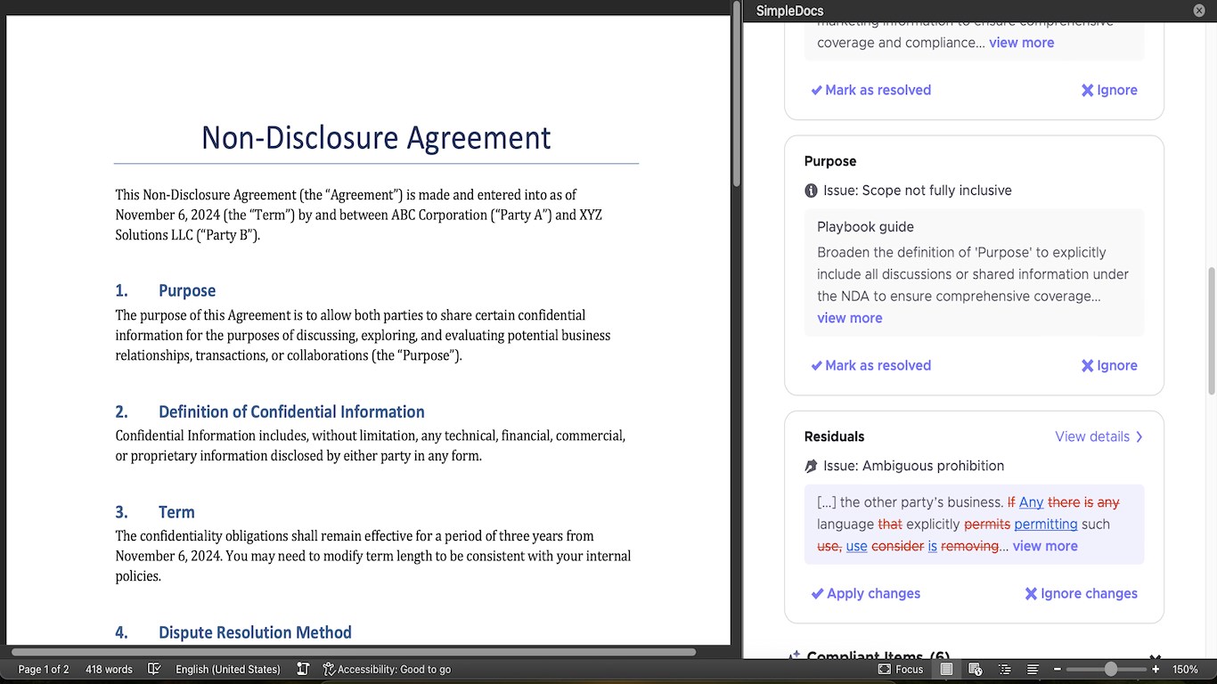Show Page 1 of 2 navigation
Viewport: 1217px width, 684px height.
pyautogui.click(x=44, y=669)
